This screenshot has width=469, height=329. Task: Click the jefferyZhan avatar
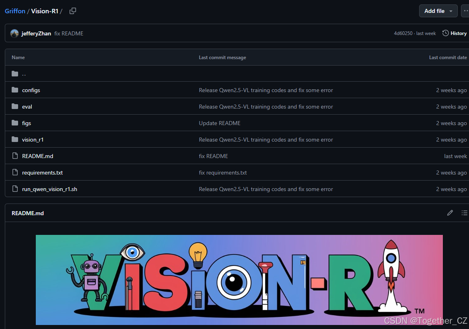pos(14,33)
